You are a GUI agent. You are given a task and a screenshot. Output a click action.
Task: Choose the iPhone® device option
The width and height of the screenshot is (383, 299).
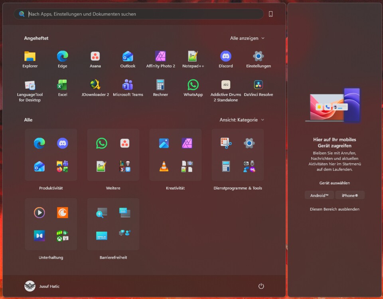point(350,195)
